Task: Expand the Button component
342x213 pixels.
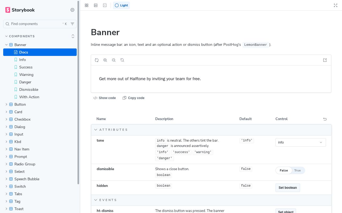Action: click(40, 104)
